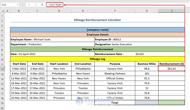The height and width of the screenshot is (110, 190).
Task: Select the '98.6' business miles cell
Action: [147, 69]
